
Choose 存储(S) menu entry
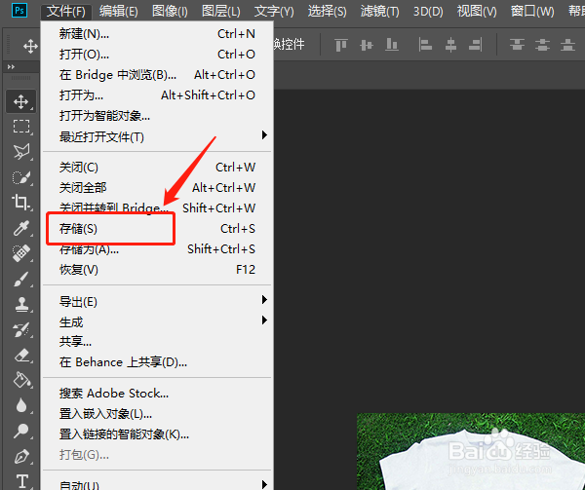point(157,228)
